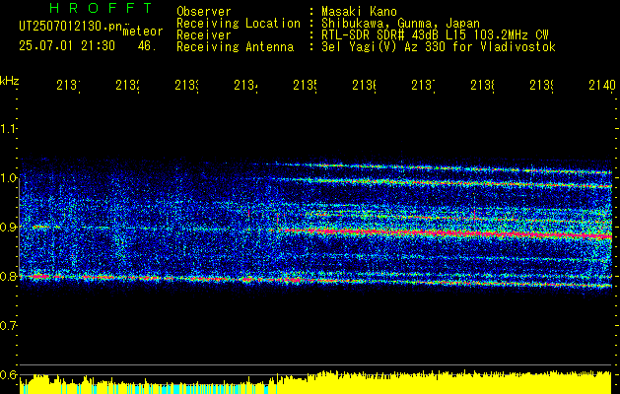
Task: Click the 2134 time axis marker
Action: click(x=245, y=86)
